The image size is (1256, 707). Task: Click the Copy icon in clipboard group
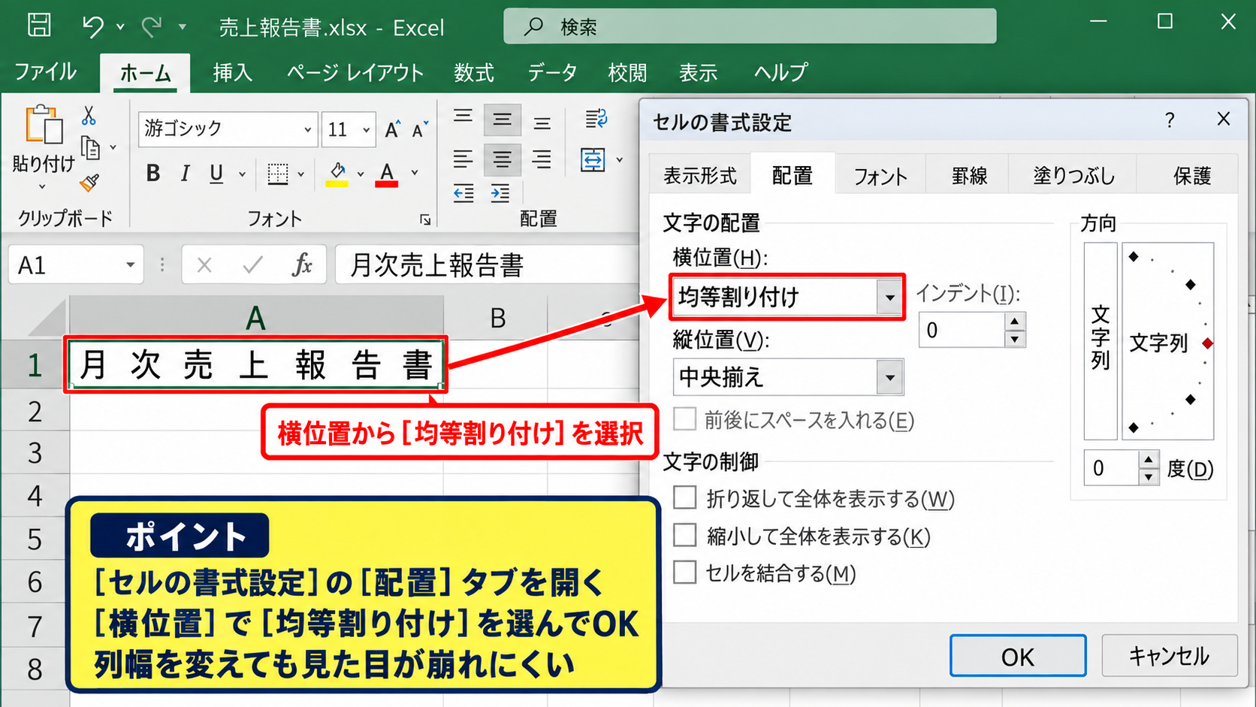click(91, 148)
